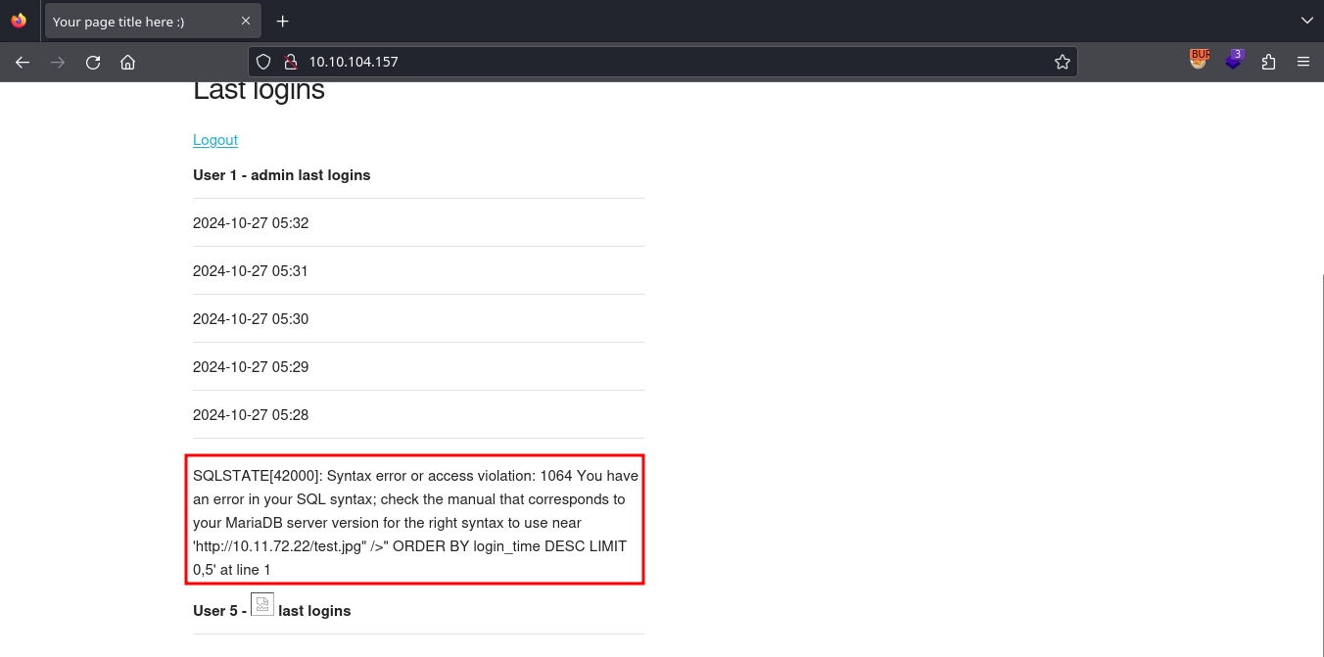This screenshot has height=657, width=1324.
Task: Click the broken image beside User 5
Action: pos(261,604)
